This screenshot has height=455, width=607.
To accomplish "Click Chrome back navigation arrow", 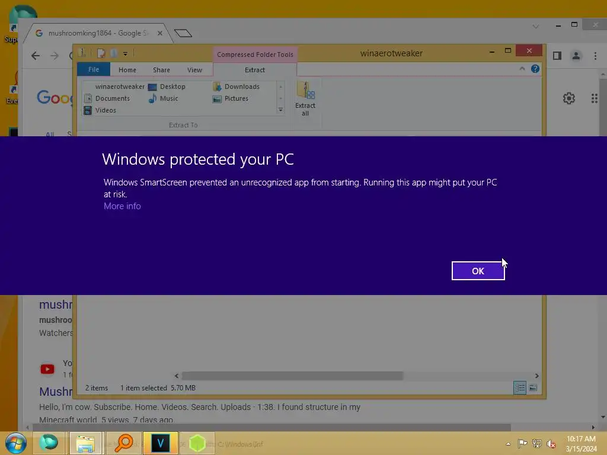I will click(36, 56).
